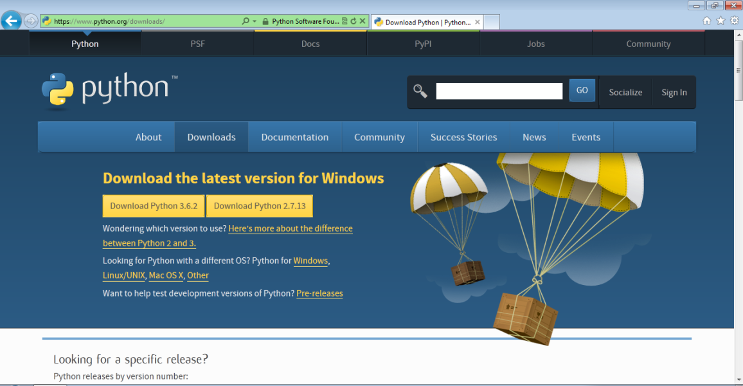The width and height of the screenshot is (743, 386).
Task: Open the Pre-releases link
Action: click(319, 293)
